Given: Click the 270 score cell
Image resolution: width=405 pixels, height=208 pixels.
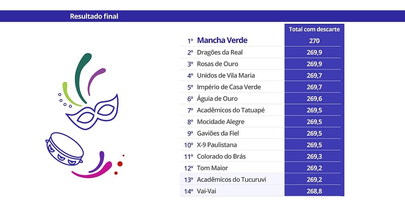Looking at the screenshot, I should [314, 41].
